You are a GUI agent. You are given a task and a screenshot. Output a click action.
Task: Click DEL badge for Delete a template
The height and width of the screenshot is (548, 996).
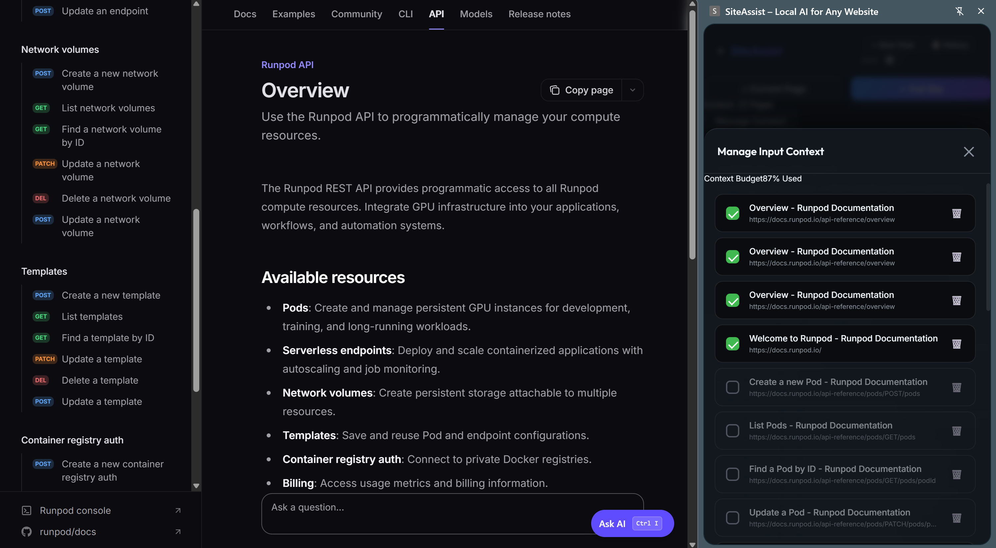point(41,380)
